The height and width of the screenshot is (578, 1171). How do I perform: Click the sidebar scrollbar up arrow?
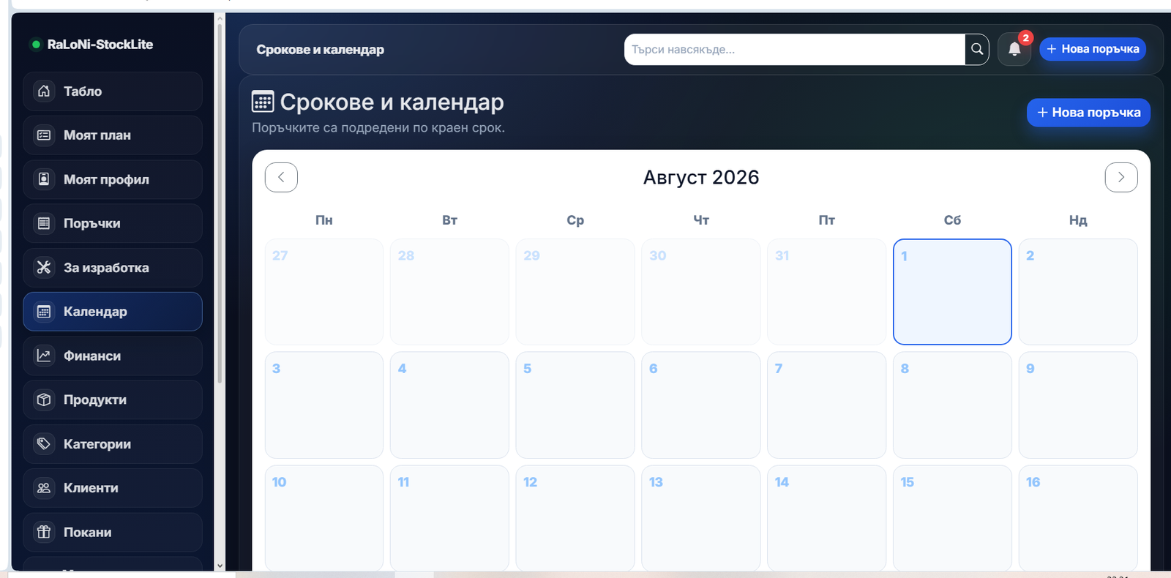tap(220, 18)
